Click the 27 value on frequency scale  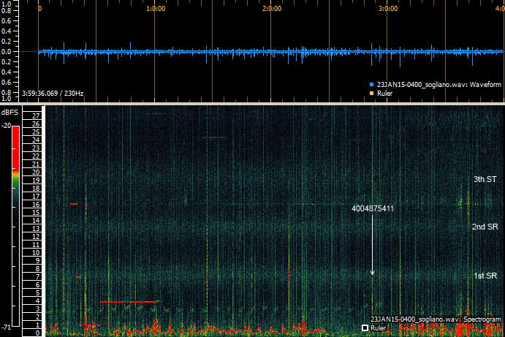coord(34,116)
